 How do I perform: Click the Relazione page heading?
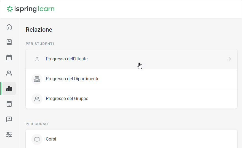click(x=39, y=30)
